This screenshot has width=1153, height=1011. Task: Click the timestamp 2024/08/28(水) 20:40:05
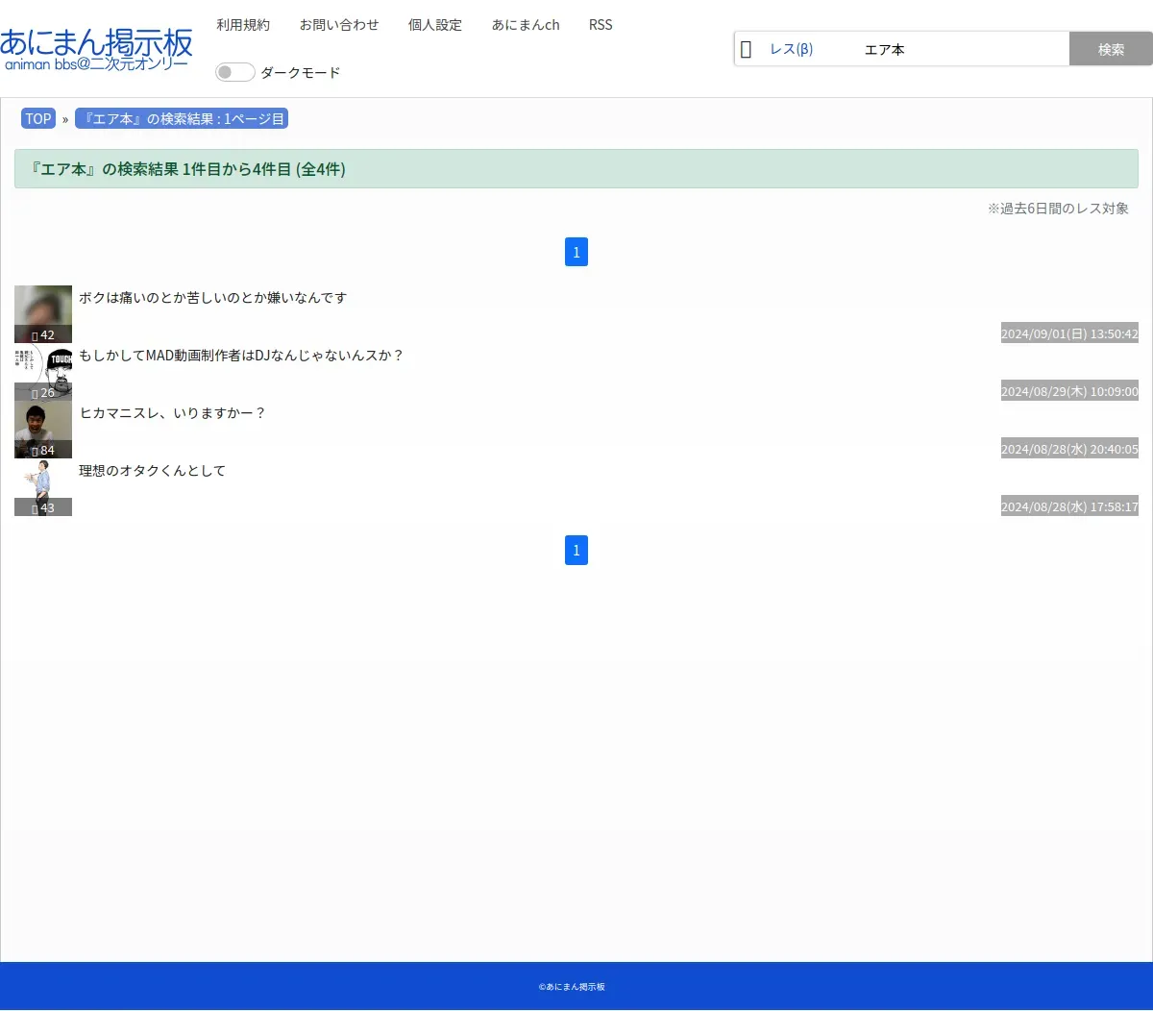click(1069, 449)
